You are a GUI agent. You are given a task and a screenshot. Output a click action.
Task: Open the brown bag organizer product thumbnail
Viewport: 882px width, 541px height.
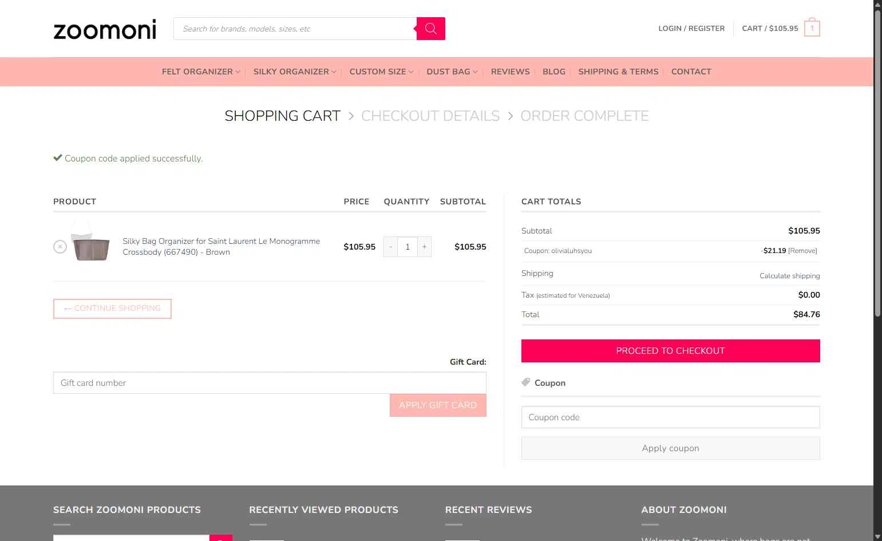(90, 242)
